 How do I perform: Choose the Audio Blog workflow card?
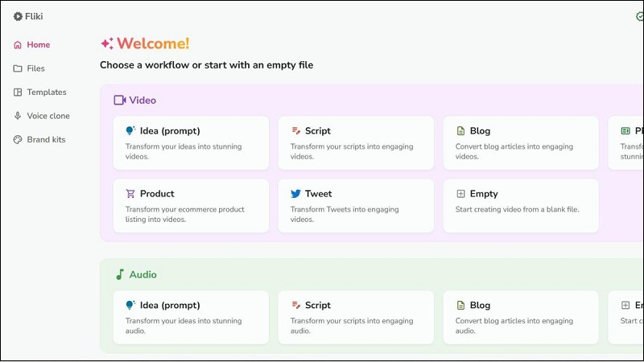pos(521,317)
